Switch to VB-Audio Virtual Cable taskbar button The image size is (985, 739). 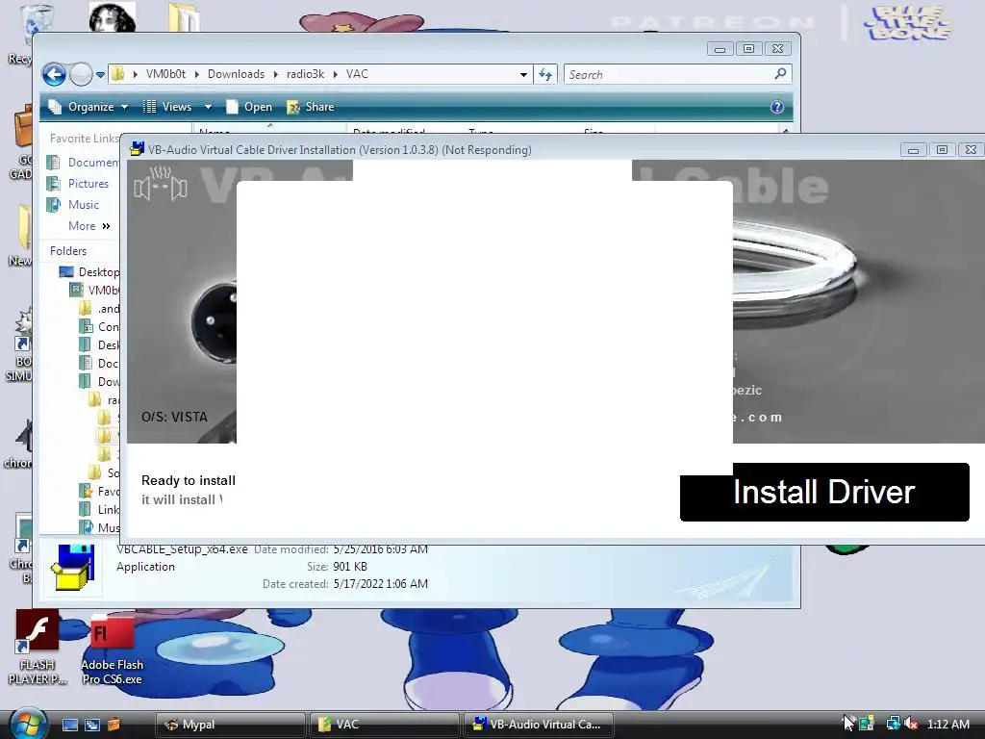(x=539, y=725)
